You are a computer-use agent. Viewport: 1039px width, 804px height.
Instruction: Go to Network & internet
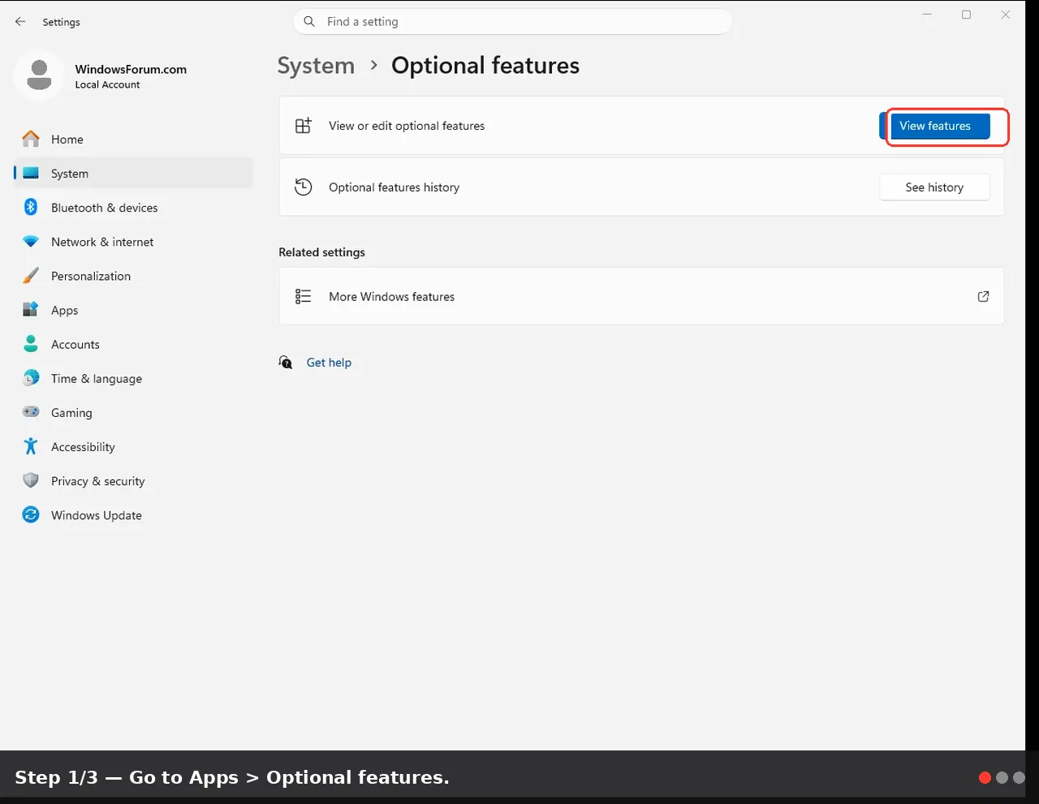[x=133, y=242]
